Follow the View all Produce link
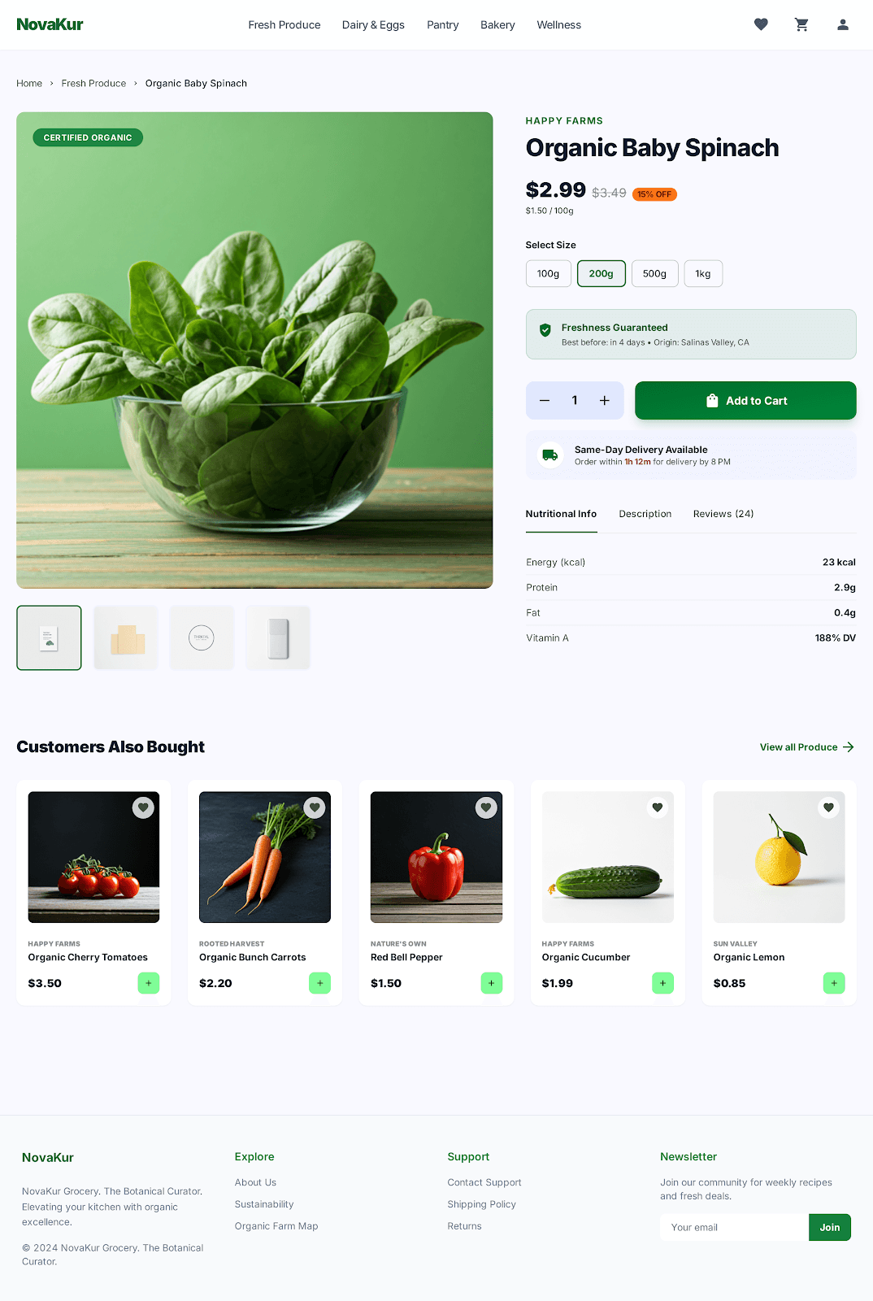The image size is (873, 1301). pyautogui.click(x=807, y=747)
